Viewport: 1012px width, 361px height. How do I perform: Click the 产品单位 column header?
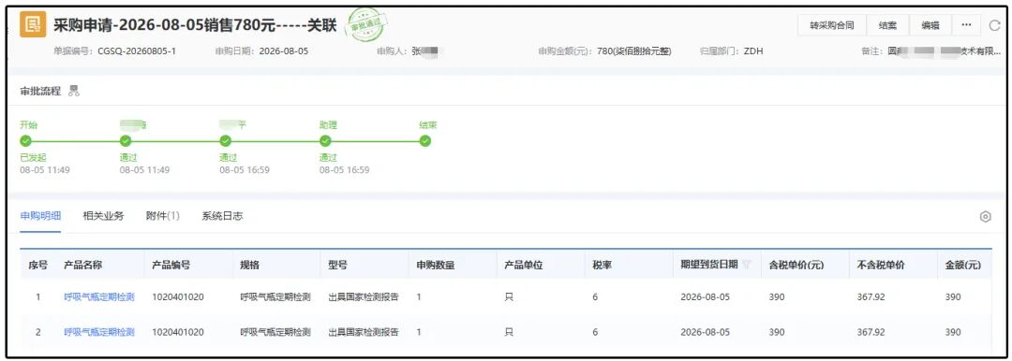(524, 265)
